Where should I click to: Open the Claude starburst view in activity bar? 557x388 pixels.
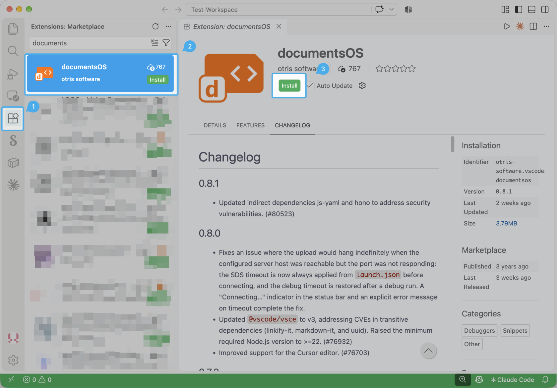pyautogui.click(x=13, y=185)
